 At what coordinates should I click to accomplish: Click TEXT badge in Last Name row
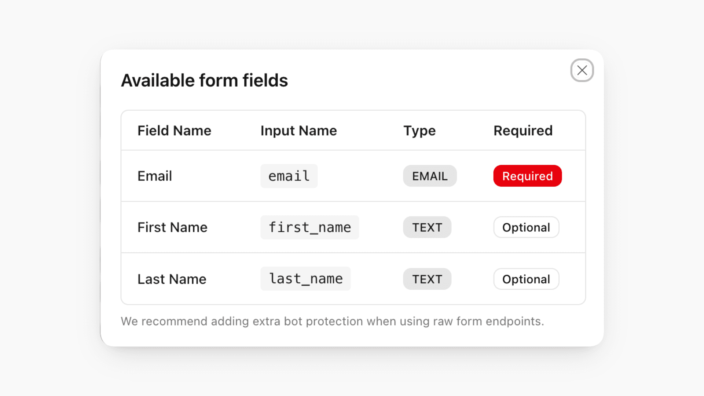[427, 279]
